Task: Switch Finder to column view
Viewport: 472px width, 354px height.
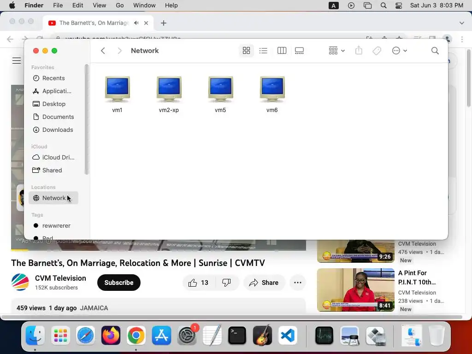Action: coord(282,51)
